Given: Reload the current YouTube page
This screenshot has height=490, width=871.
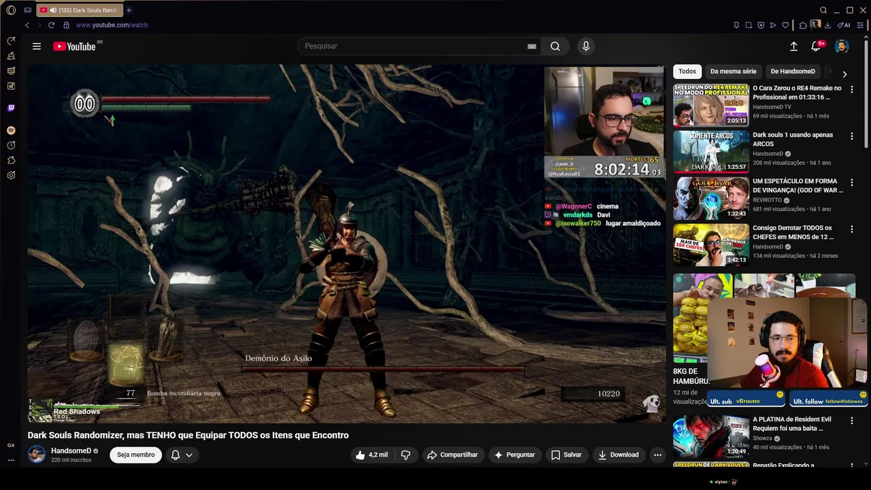Looking at the screenshot, I should click(x=51, y=25).
